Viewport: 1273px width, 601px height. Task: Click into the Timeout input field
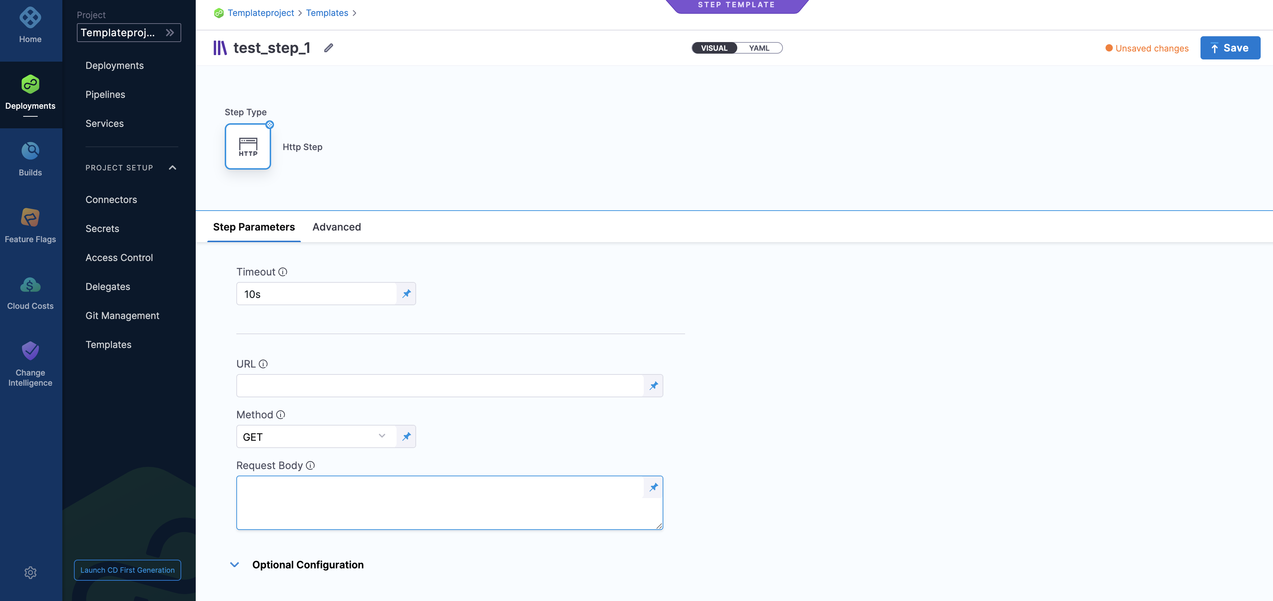[x=316, y=294]
